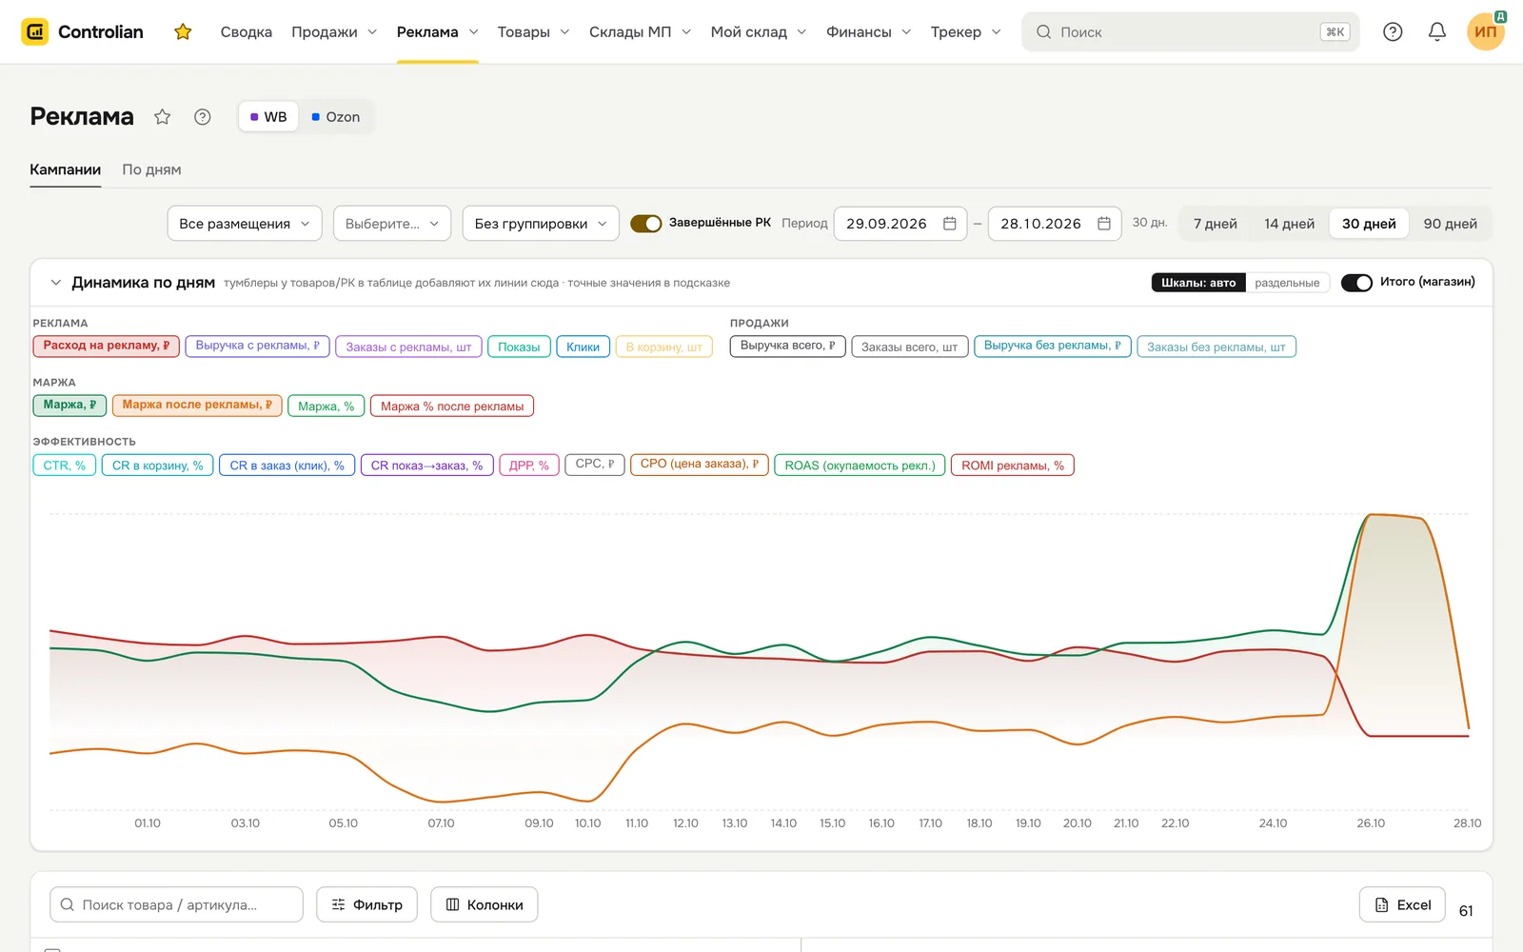
Task: Click Шкалы: авто button
Action: [1198, 283]
